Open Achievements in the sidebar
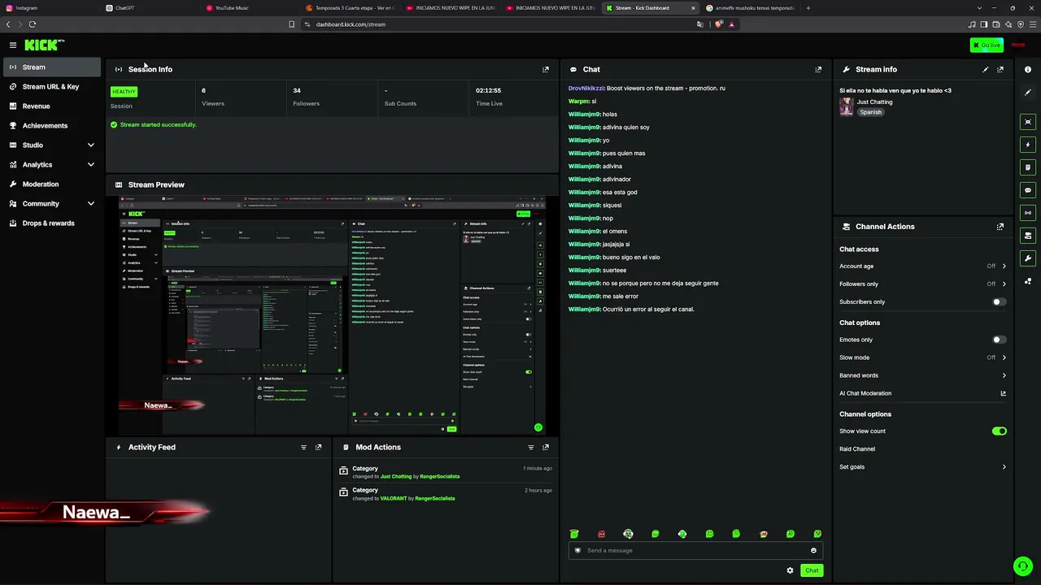The image size is (1041, 585). 52,126
